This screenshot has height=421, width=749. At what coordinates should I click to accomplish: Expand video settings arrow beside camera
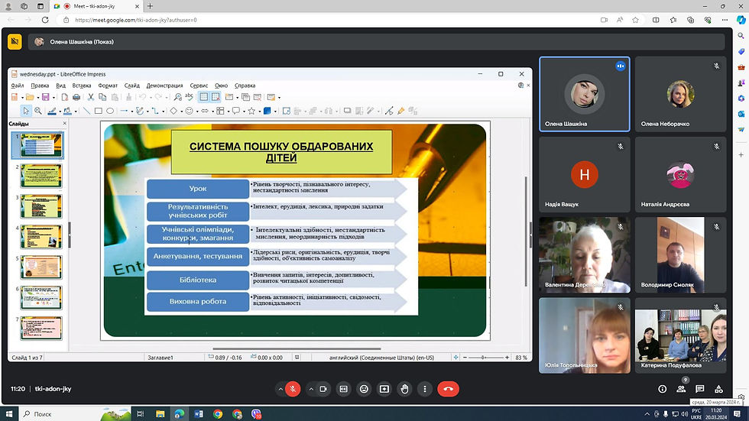[x=311, y=389]
